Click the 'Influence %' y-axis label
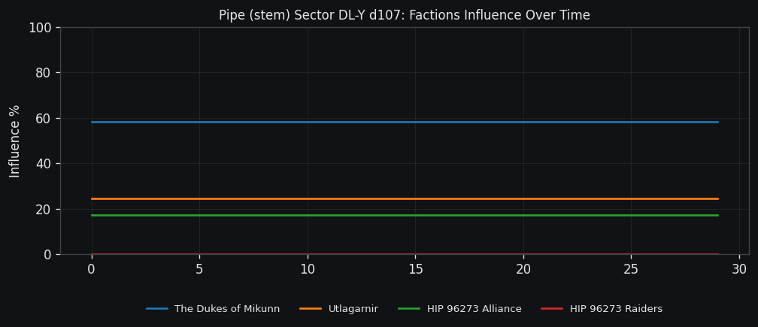Image resolution: width=758 pixels, height=327 pixels. coord(15,141)
